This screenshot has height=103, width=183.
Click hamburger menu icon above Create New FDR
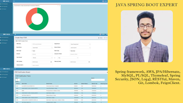point(15,34)
